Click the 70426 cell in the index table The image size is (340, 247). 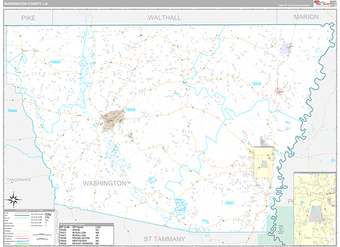pyautogui.click(x=63, y=230)
